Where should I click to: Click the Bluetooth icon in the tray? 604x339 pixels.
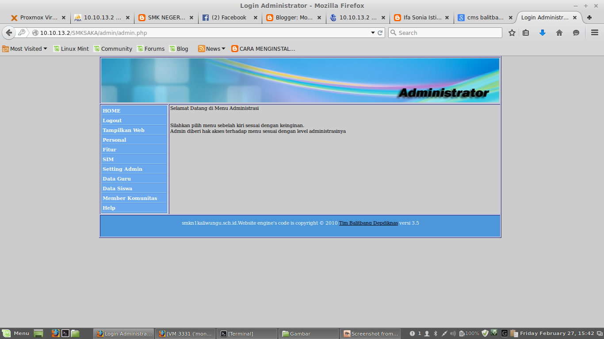click(435, 333)
